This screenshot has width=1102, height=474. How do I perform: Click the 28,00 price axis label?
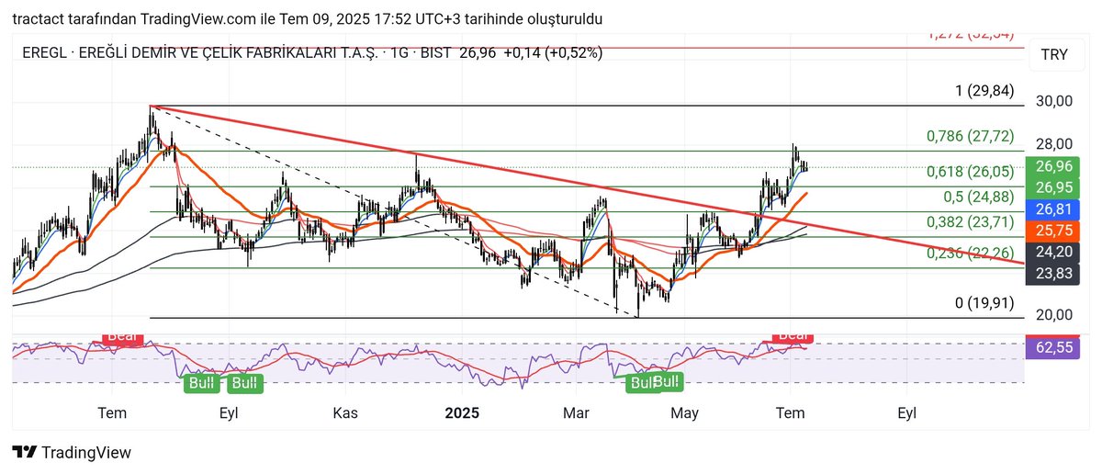[1053, 143]
